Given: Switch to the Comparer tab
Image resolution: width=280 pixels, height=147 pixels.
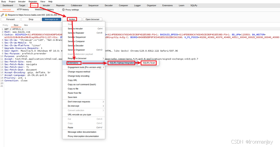Looking at the screenshot, I should pyautogui.click(x=123, y=5).
